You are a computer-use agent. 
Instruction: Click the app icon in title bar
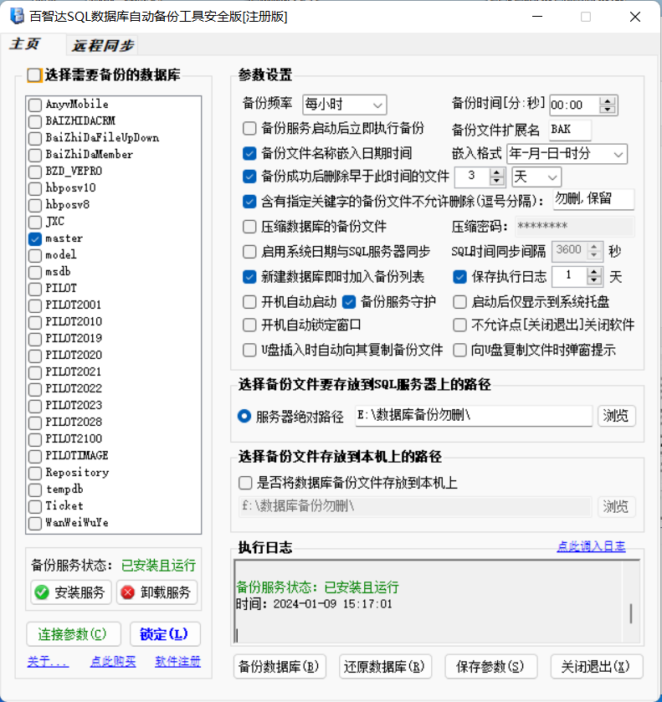point(16,16)
